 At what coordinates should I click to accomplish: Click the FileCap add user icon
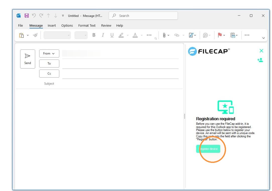coord(260,60)
